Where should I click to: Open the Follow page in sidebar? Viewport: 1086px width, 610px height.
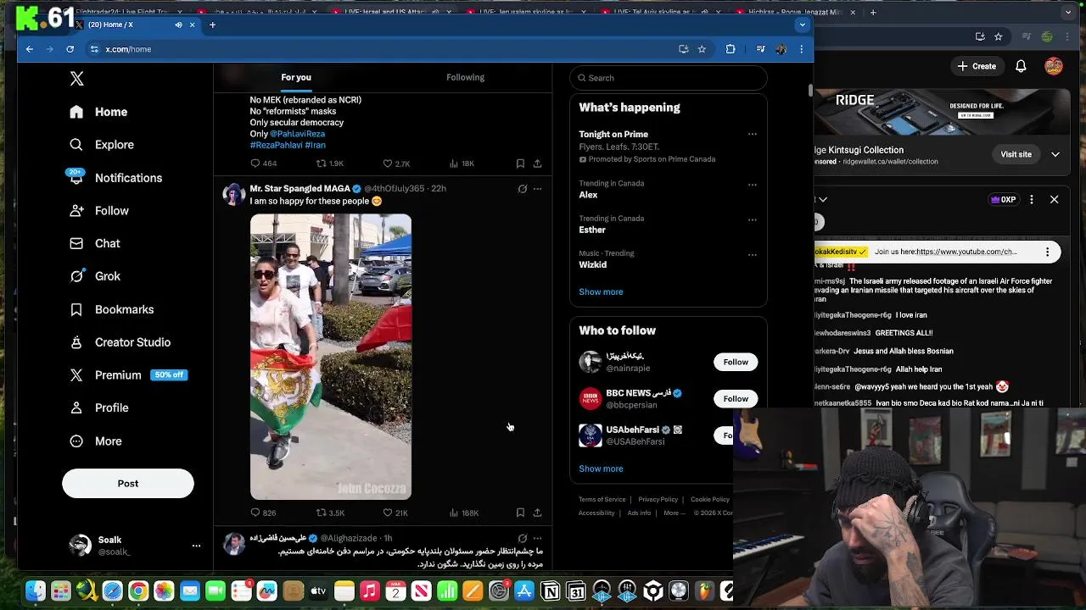tap(99, 211)
